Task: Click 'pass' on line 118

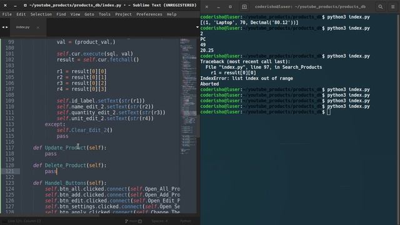Action: tap(51, 154)
